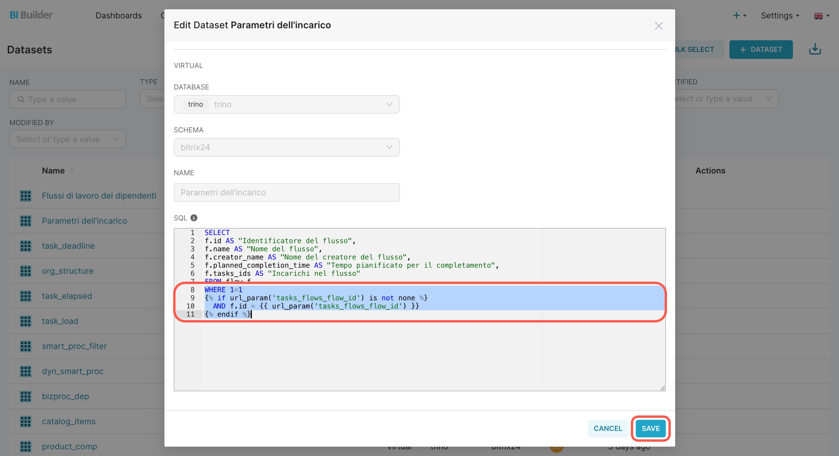Click the grid icon beside task_deadline
839x456 pixels.
coord(25,246)
